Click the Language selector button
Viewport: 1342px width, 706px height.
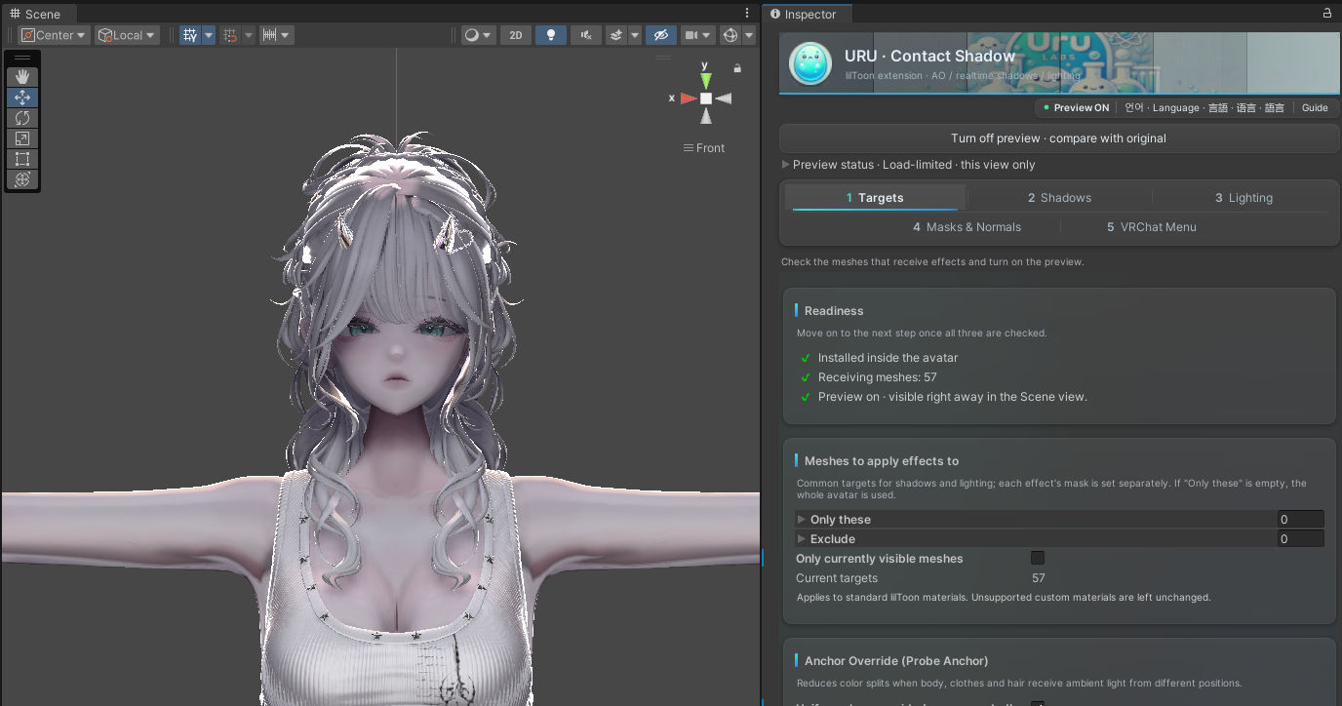point(1204,108)
